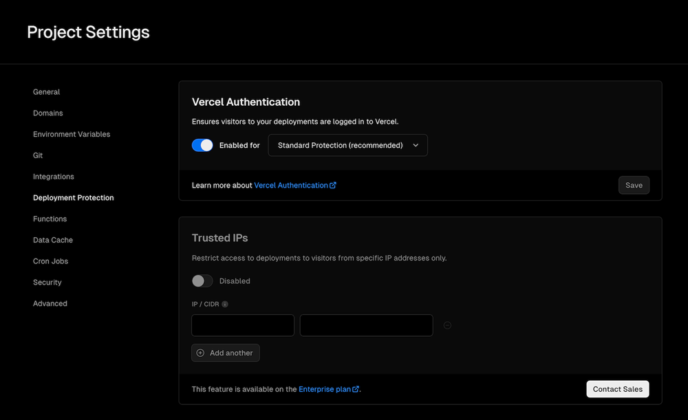Open the Vercel Authentication docs link
The width and height of the screenshot is (688, 420).
coord(295,186)
